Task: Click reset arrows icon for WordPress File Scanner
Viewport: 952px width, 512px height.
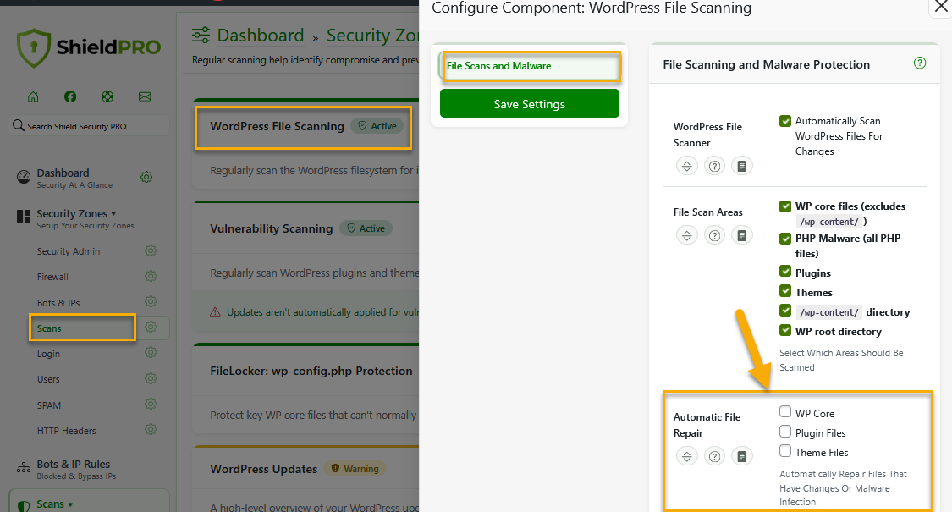Action: (x=686, y=166)
